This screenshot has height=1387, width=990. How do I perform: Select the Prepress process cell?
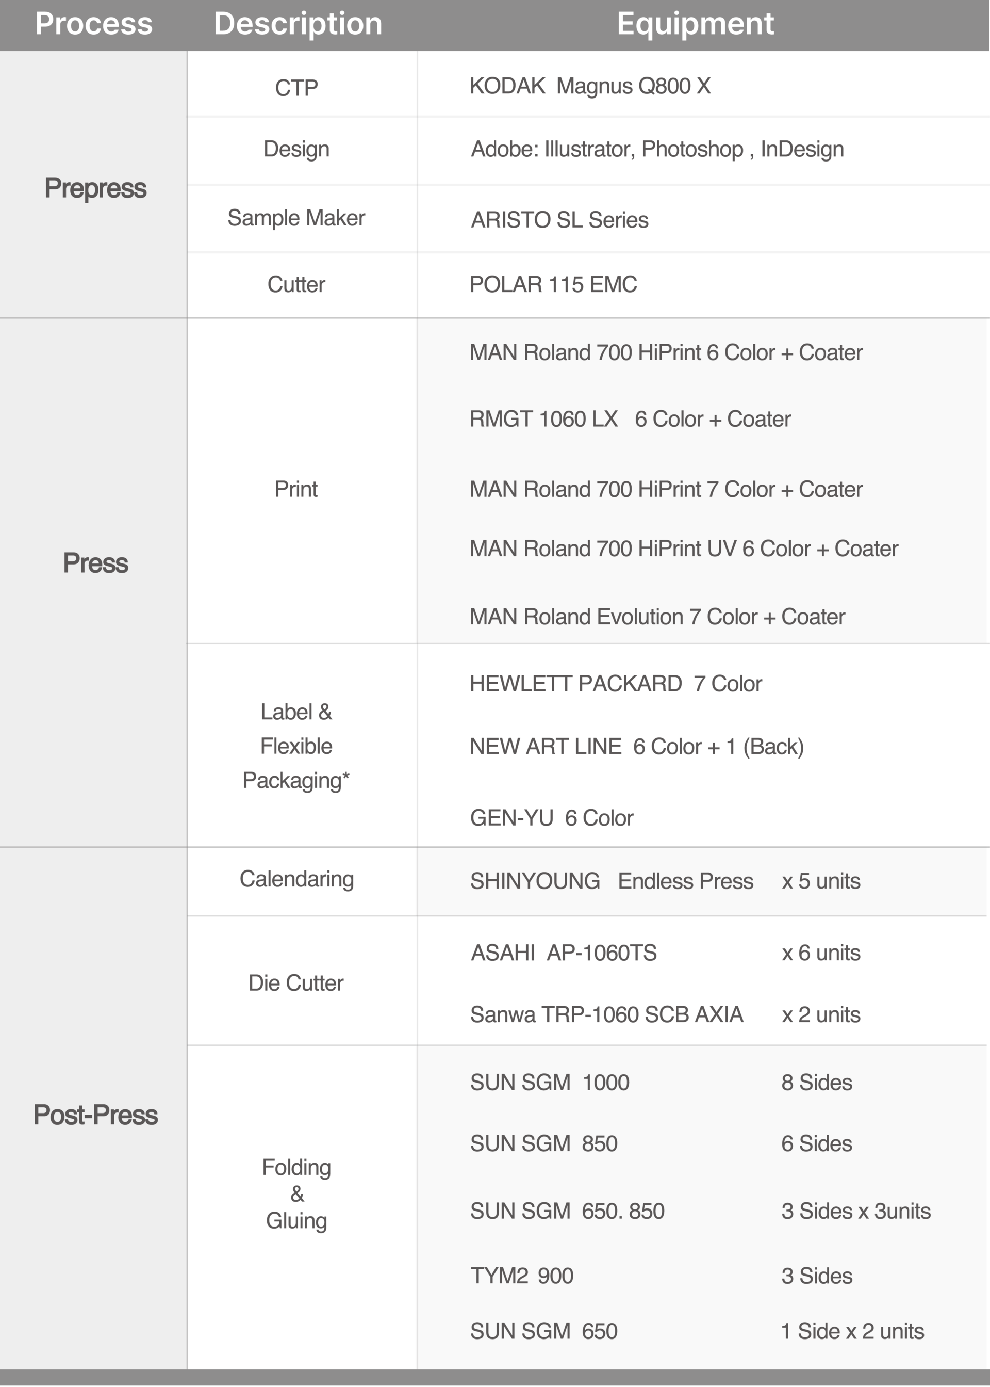tap(95, 188)
